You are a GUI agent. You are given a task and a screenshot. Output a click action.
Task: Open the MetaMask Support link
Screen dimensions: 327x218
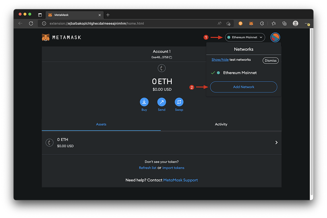(180, 180)
